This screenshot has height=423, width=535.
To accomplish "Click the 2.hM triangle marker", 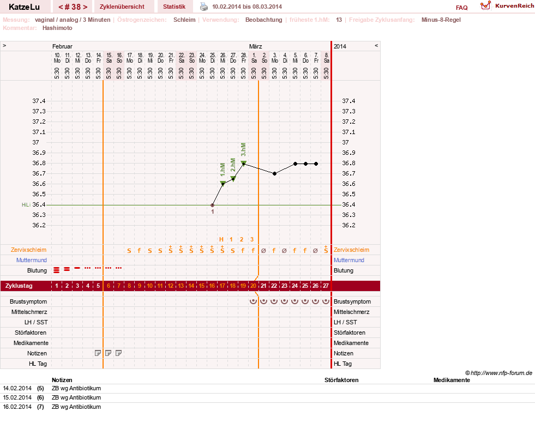I will coord(233,178).
